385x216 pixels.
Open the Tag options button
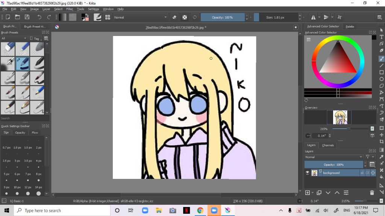35,39
